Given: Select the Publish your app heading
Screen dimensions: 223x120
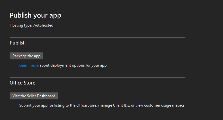Looking at the screenshot, I should pyautogui.click(x=35, y=15).
